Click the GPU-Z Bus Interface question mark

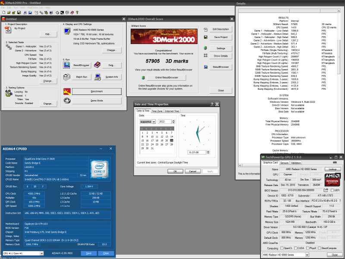(x=340, y=201)
